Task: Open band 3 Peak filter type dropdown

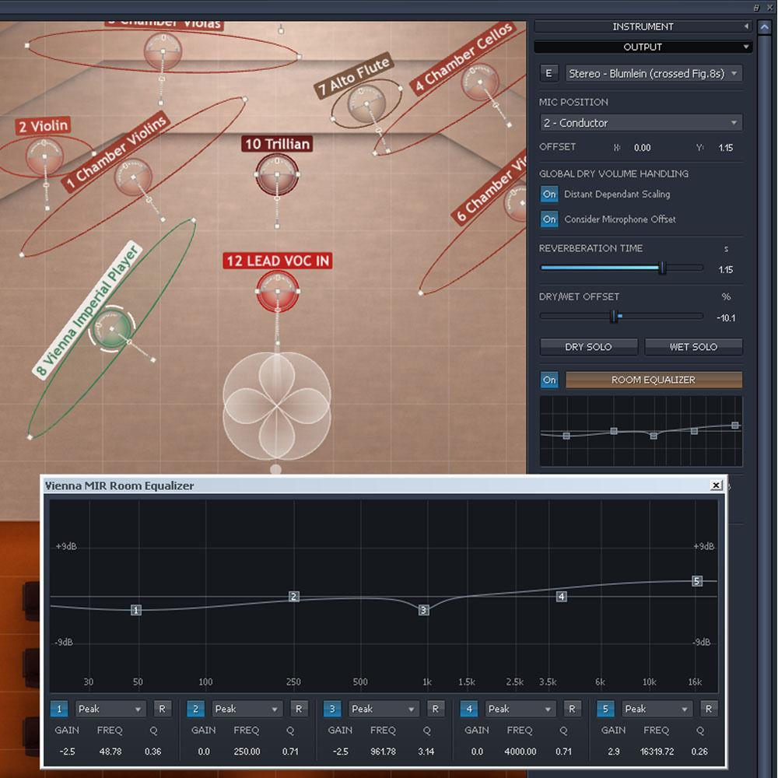Action: tap(384, 709)
